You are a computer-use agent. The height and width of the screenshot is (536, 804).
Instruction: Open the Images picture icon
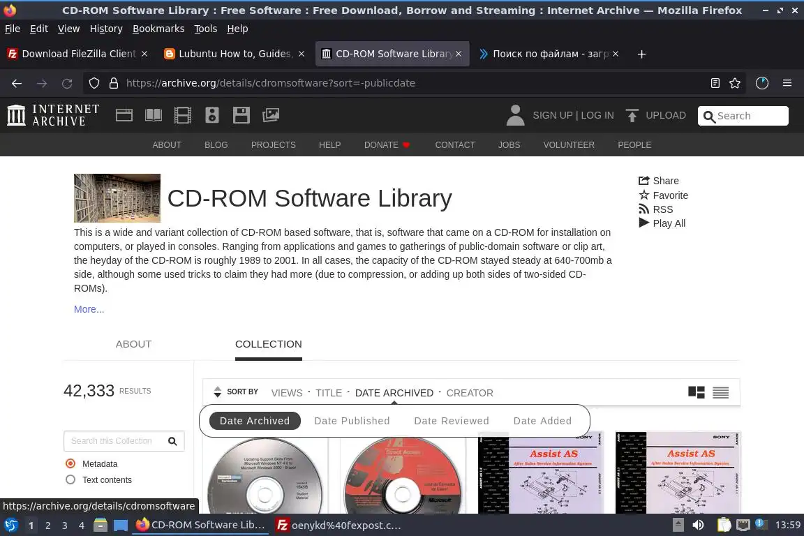[x=271, y=115]
